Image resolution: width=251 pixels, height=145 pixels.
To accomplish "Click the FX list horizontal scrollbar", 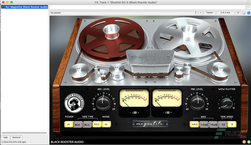I will [x=24, y=133].
